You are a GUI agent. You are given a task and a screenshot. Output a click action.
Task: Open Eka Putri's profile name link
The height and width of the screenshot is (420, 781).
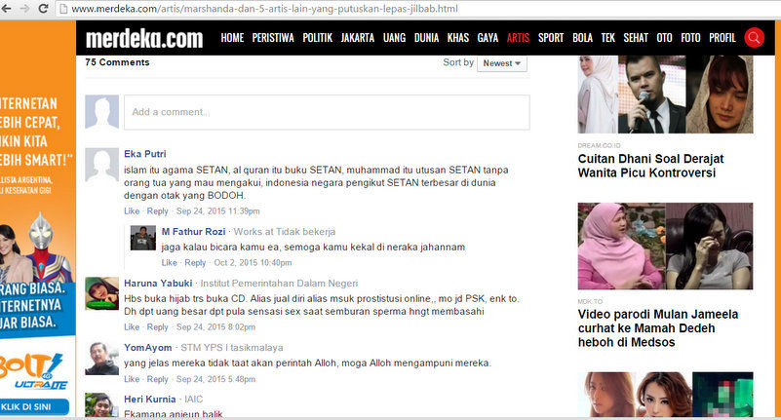145,154
